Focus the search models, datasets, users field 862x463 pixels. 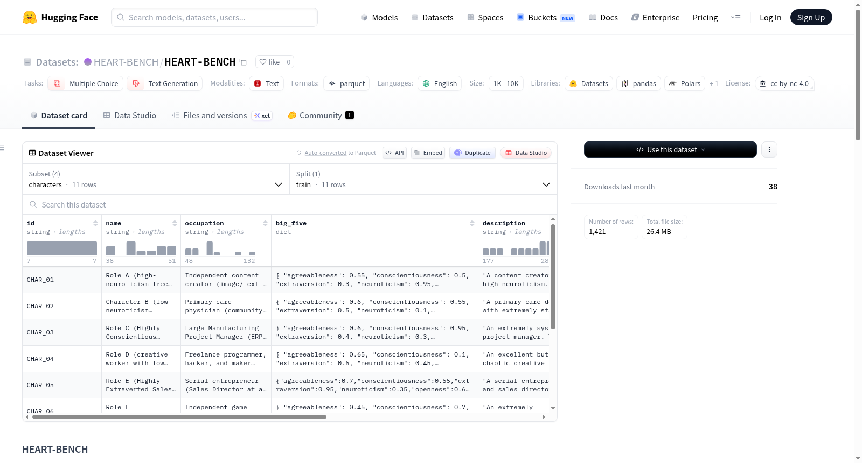(x=214, y=17)
